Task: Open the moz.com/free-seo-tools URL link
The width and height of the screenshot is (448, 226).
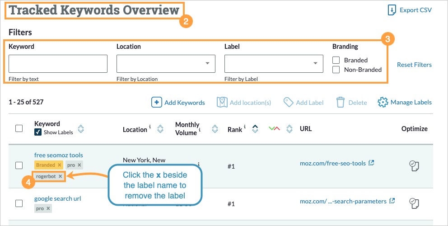Action: (x=333, y=163)
